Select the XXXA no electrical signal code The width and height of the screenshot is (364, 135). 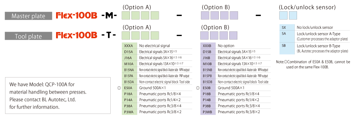pos(129,46)
